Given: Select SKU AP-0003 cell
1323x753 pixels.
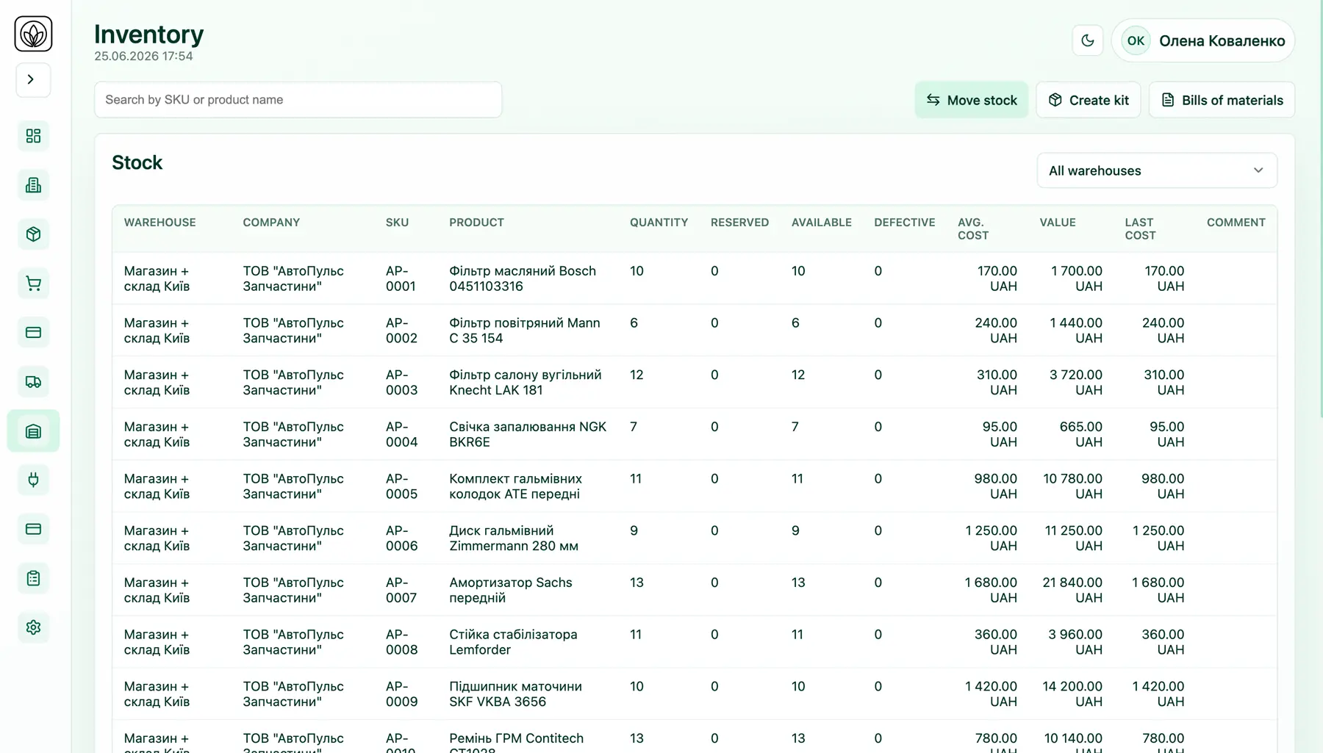Looking at the screenshot, I should (x=401, y=382).
